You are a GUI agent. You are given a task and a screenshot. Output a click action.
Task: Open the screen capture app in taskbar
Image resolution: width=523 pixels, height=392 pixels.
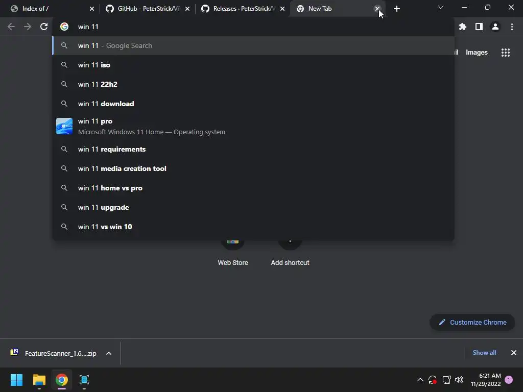coord(84,380)
